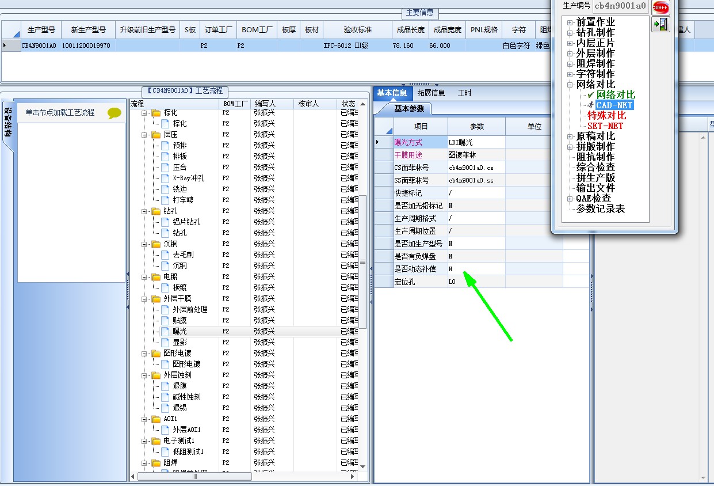Click the 是否动态补偿 value cell
The width and height of the screenshot is (714, 486).
476,269
